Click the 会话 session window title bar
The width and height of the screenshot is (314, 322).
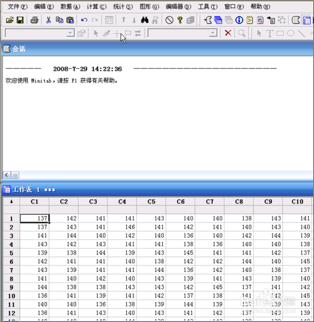tap(158, 49)
